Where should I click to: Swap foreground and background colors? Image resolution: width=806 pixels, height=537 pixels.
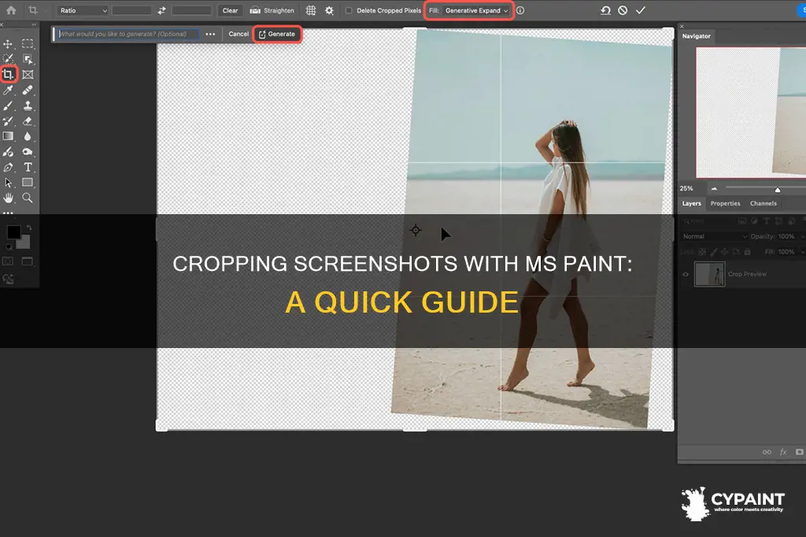pos(29,228)
